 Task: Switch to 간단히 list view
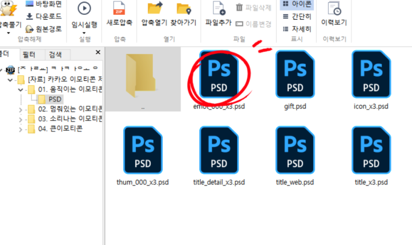tap(297, 16)
